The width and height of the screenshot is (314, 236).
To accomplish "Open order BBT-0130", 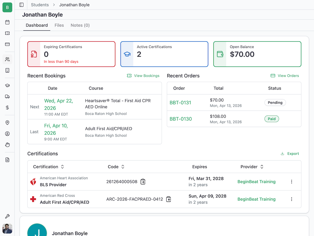I will pyautogui.click(x=181, y=119).
